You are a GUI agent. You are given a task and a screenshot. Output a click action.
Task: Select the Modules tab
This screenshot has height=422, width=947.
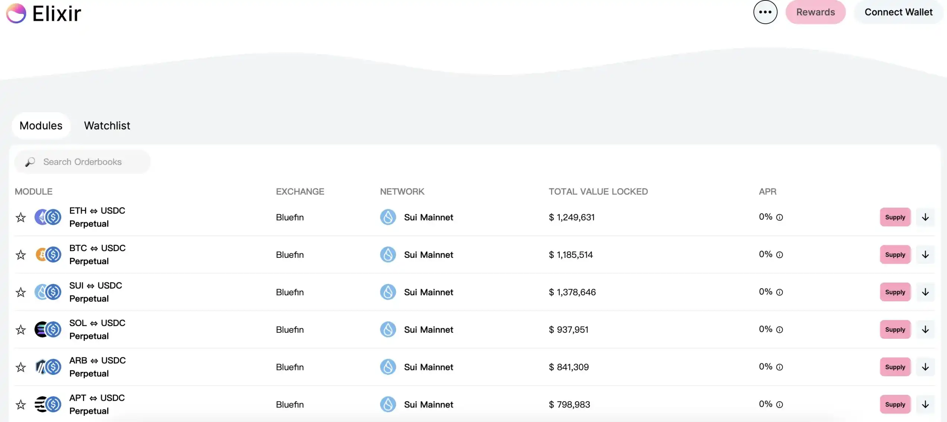coord(41,126)
